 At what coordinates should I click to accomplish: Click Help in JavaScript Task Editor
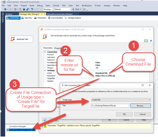tap(144, 120)
